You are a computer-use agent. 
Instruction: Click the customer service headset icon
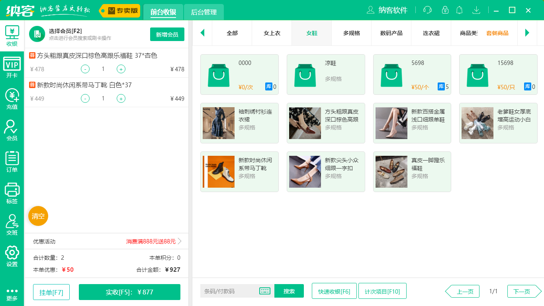point(427,10)
